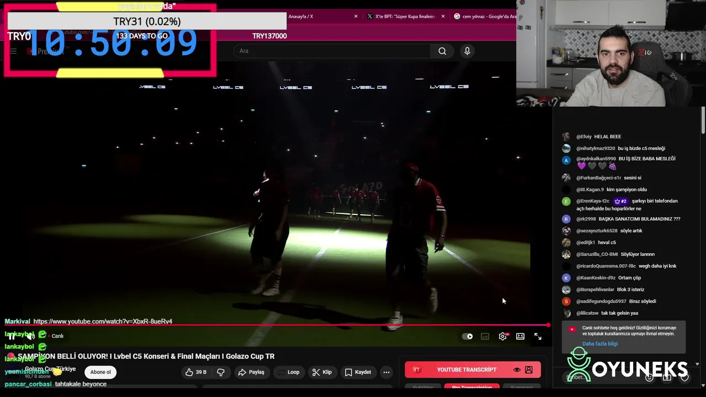Close the Anasayfa / X tab
Screen dimensions: 706x397
click(356, 17)
